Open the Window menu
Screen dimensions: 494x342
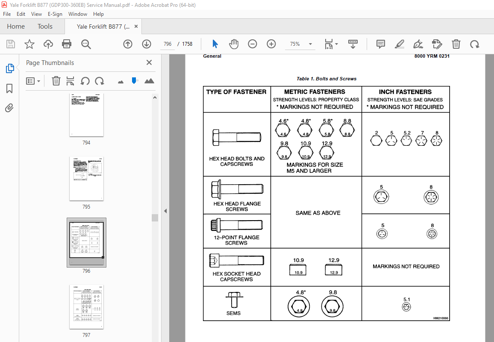coord(77,14)
